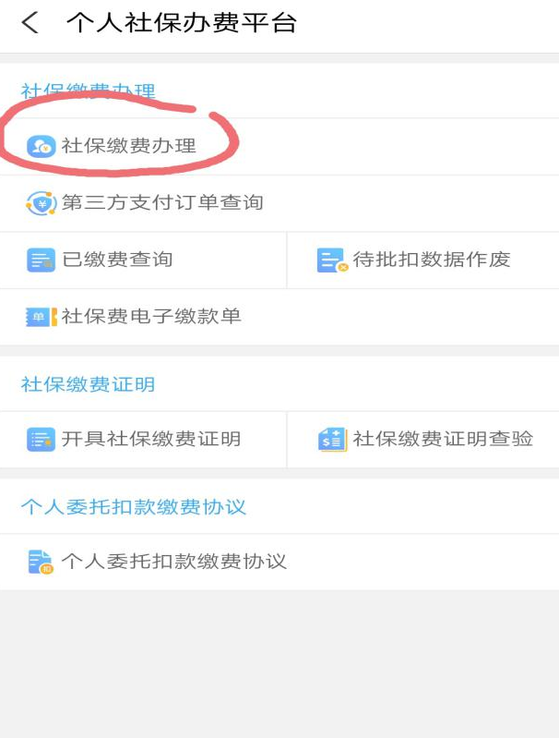Tap the 社保缴费证明查验 receipt icon
Screen dimensions: 559x738
pos(332,439)
